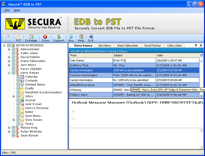Viewport: 205px width, 156px height.
Task: Expand the David Futcher node
Action: click(9, 57)
